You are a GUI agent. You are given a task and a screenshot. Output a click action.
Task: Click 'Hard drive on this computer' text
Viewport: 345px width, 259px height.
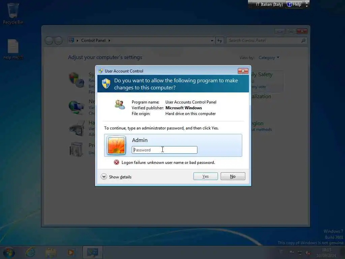click(x=190, y=114)
